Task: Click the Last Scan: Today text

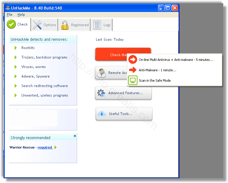Action: 110,40
